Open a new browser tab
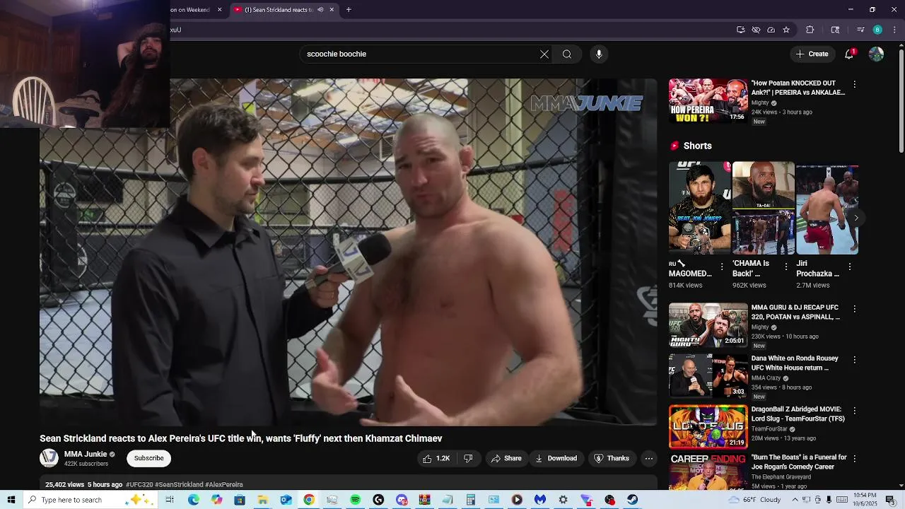 point(349,9)
